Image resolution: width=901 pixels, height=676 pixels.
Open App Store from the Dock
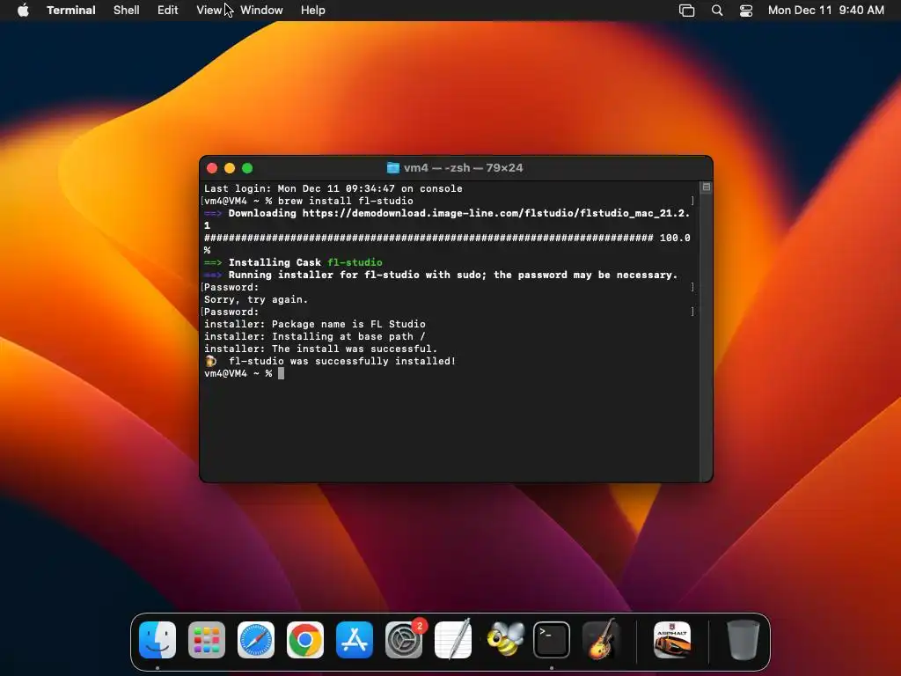tap(355, 640)
